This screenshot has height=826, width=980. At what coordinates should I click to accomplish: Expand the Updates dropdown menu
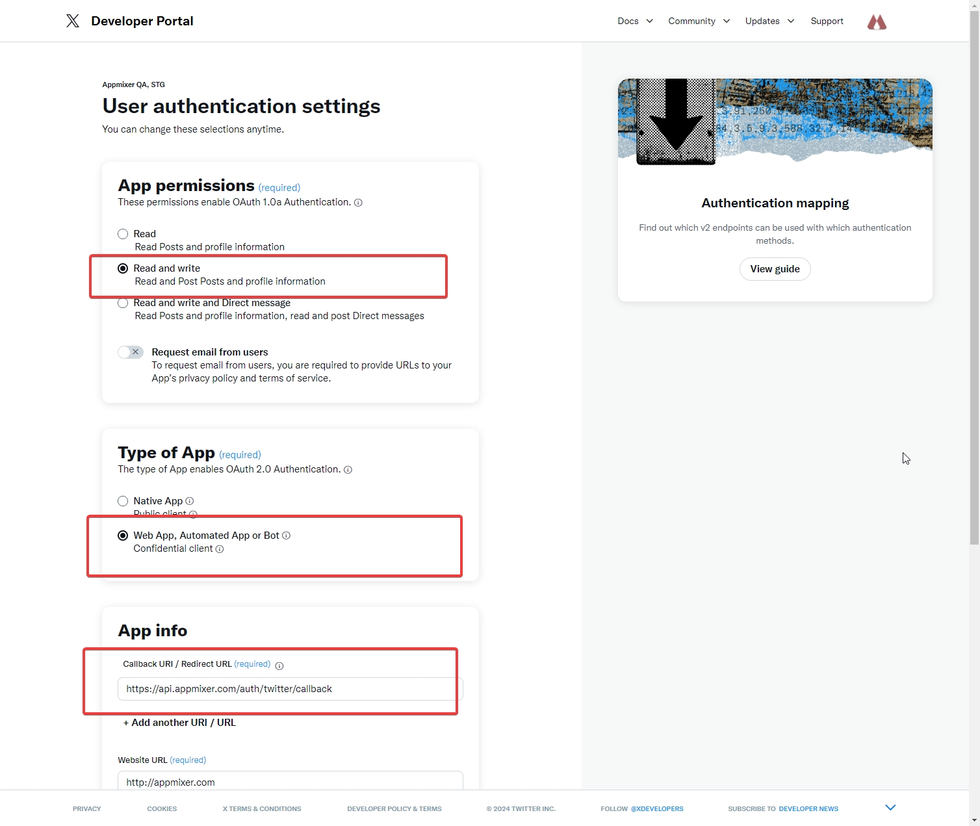pos(769,21)
